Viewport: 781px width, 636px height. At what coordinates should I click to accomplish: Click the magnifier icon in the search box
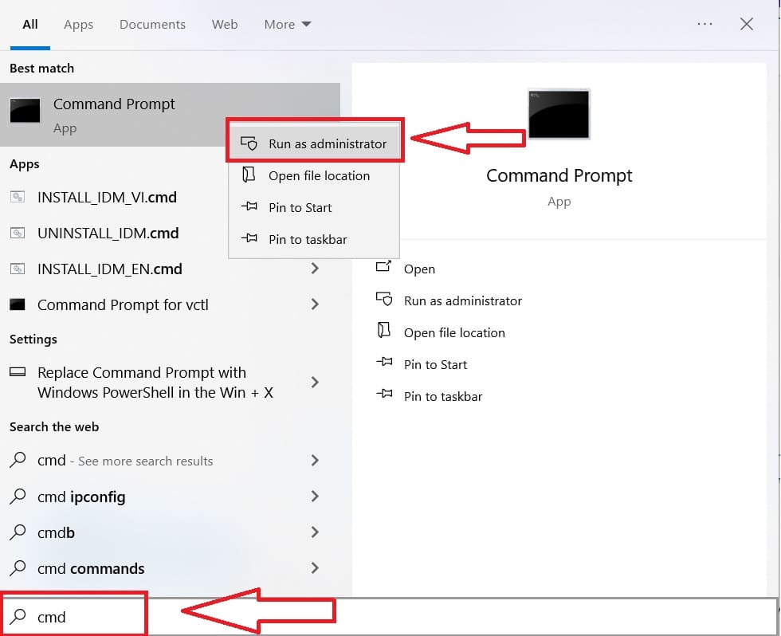(18, 615)
